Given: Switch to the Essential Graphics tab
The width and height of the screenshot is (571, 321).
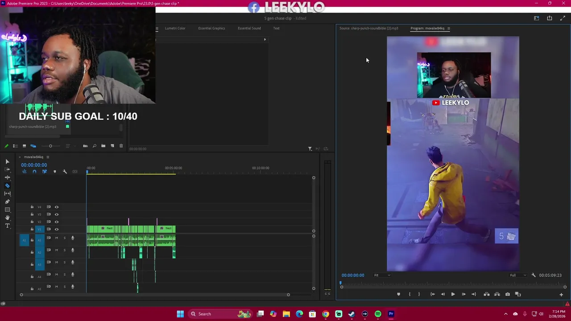Looking at the screenshot, I should point(211,29).
